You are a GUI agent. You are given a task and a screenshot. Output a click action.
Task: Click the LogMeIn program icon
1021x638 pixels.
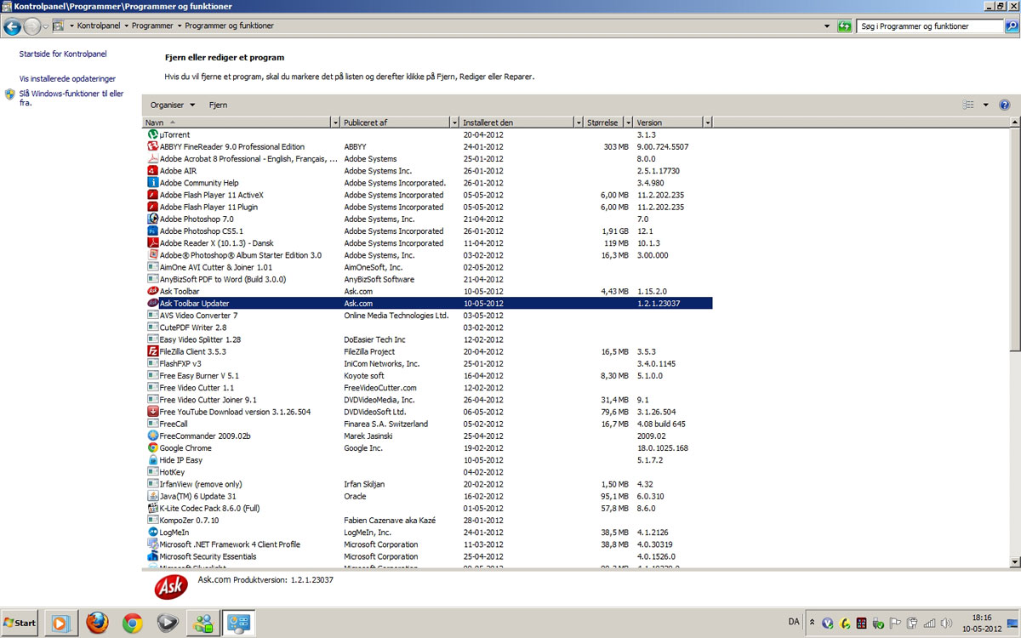coord(153,532)
